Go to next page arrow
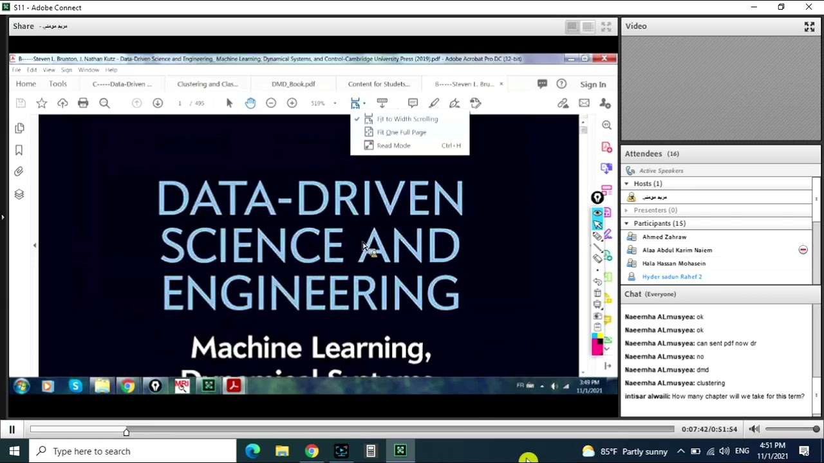 (x=158, y=103)
